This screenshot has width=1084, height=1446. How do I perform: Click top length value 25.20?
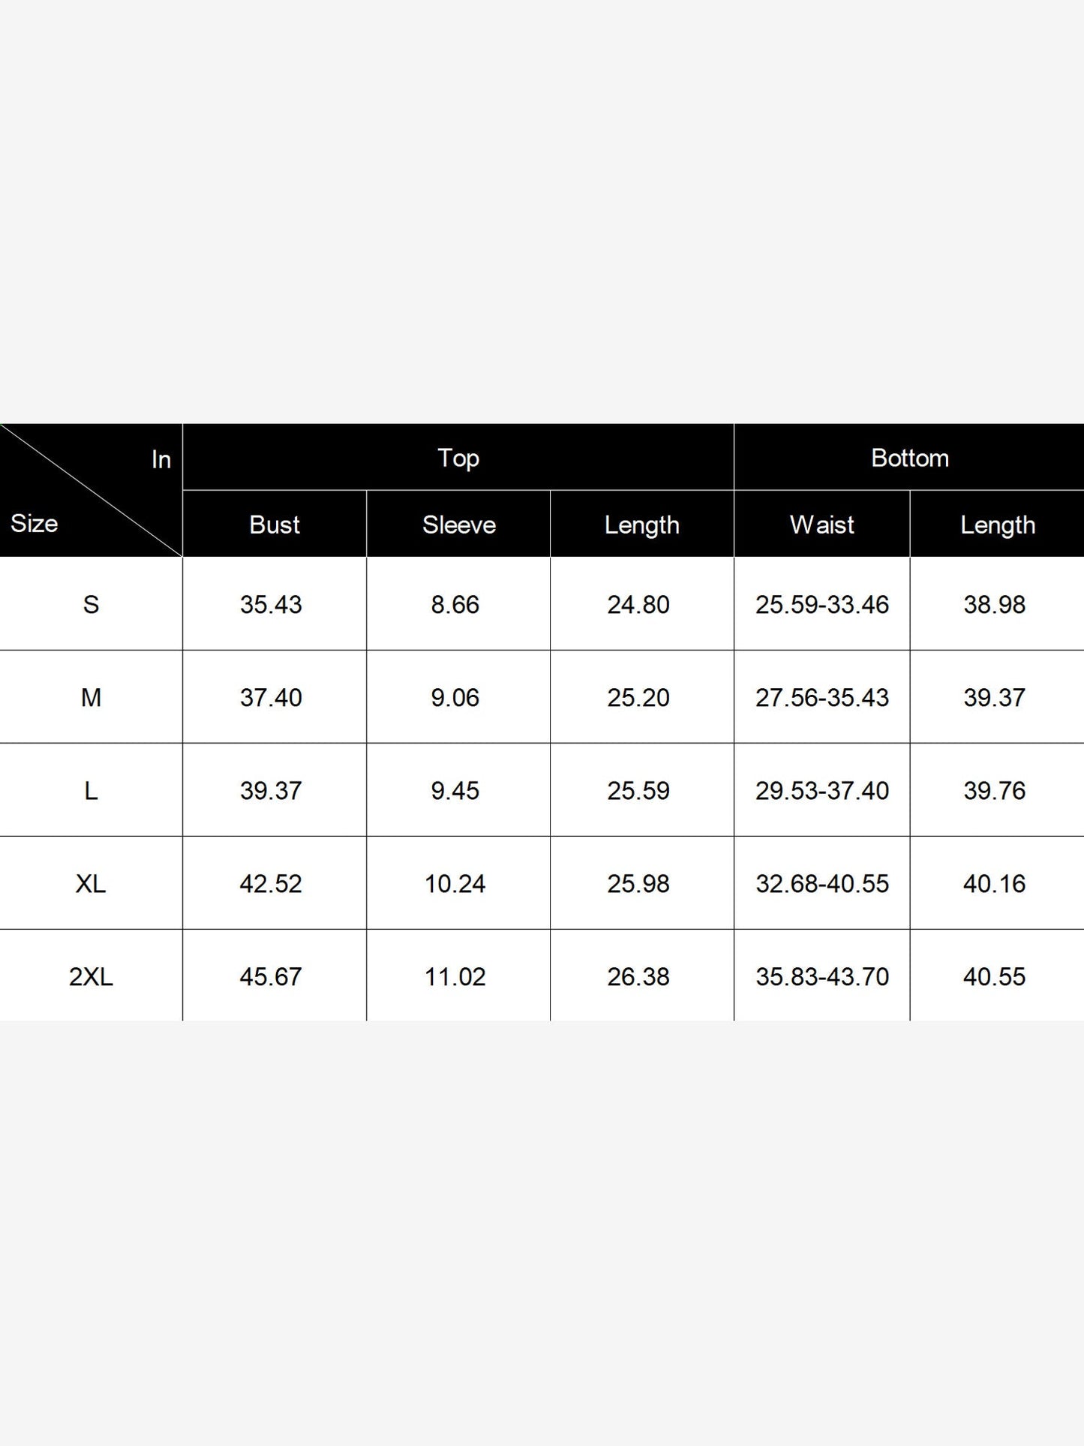coord(638,697)
